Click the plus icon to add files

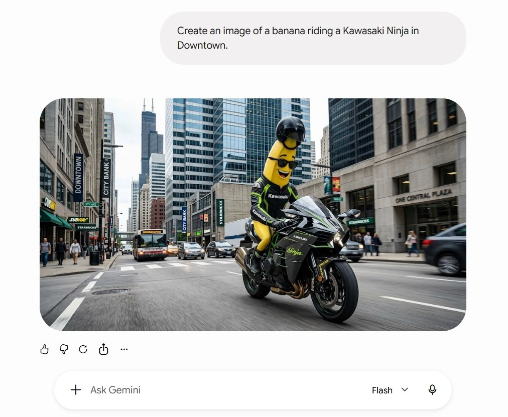tap(76, 390)
